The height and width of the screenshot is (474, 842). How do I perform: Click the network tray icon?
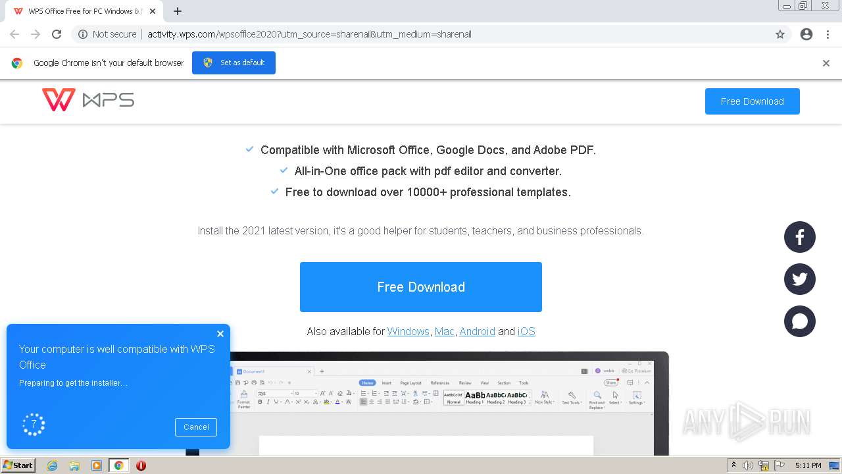[x=764, y=465]
